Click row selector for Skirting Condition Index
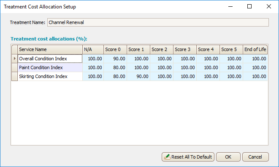The height and width of the screenshot is (167, 279). click(15, 76)
